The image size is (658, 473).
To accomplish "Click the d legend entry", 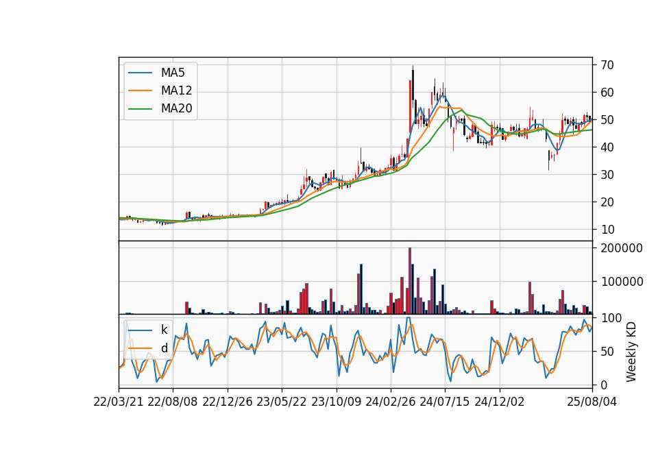I will pos(164,348).
